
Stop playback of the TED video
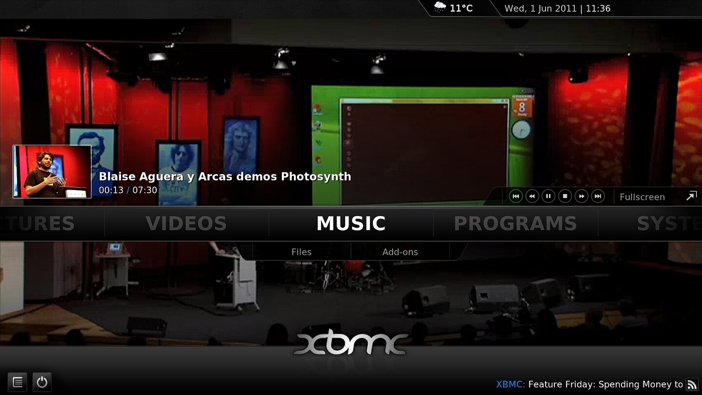pos(565,196)
